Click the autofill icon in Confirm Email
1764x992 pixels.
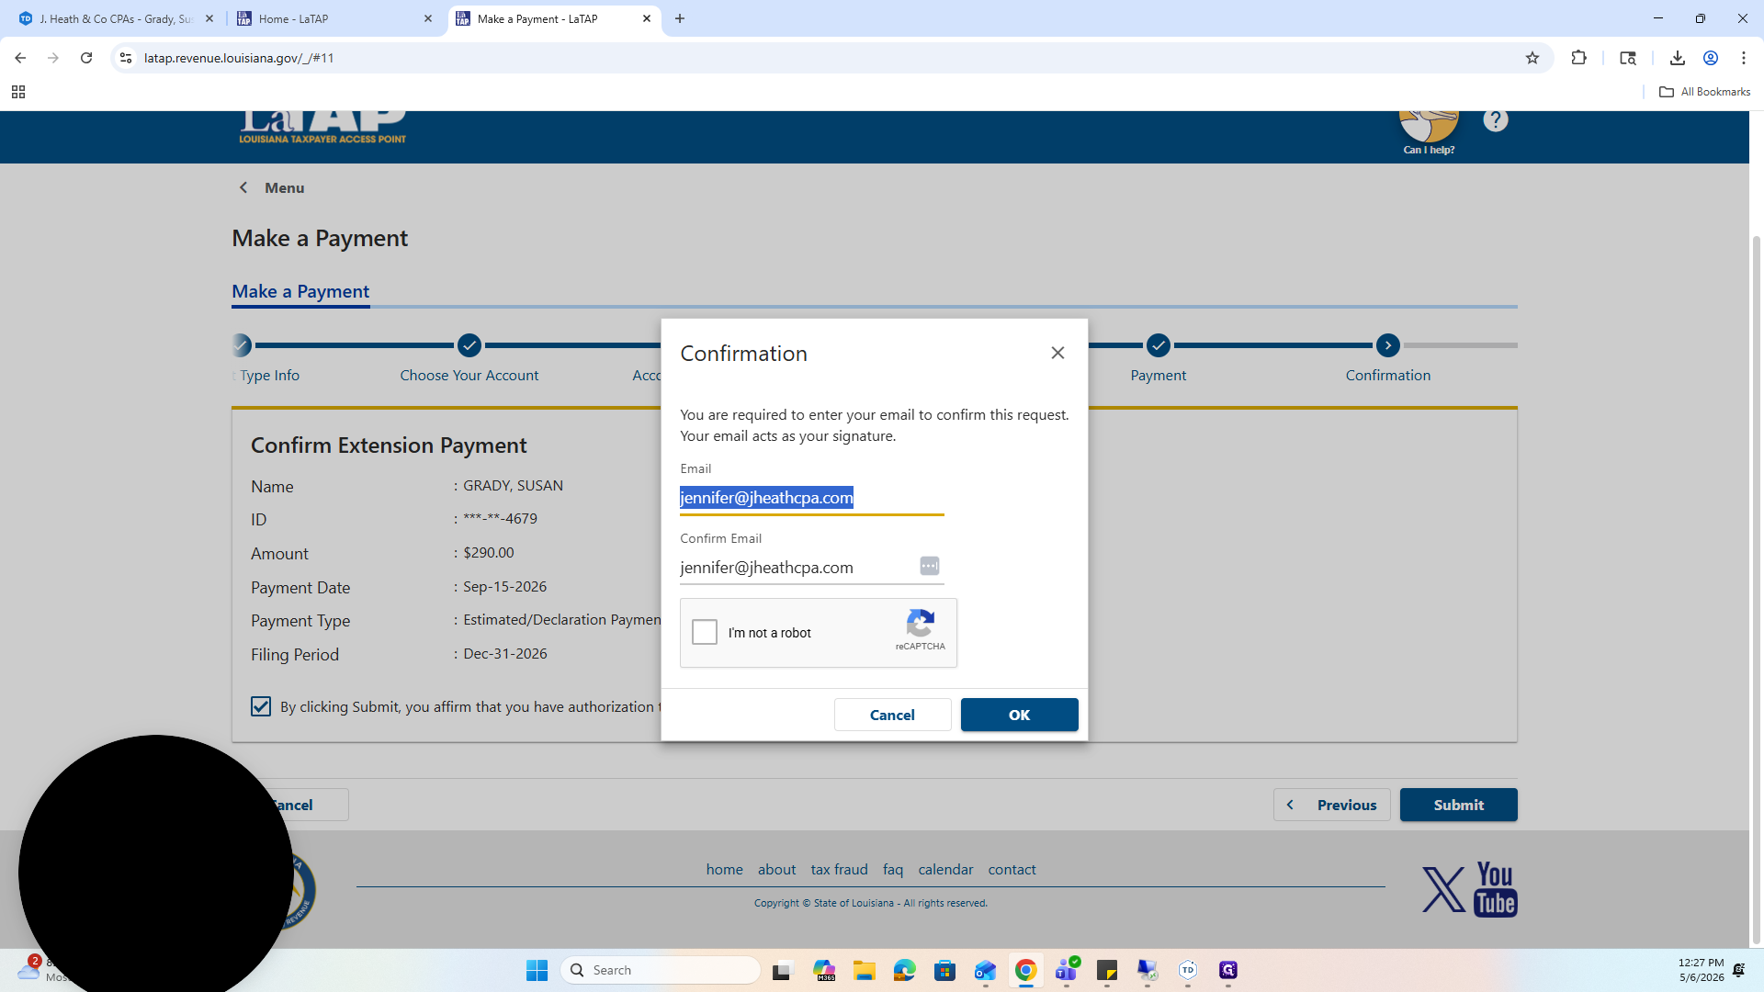click(930, 566)
